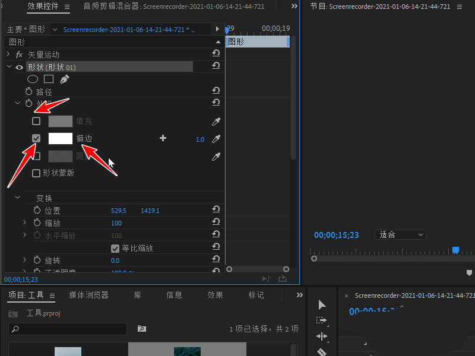Hide the 形状 (形状 01) layer
This screenshot has width=475, height=356.
click(x=20, y=67)
